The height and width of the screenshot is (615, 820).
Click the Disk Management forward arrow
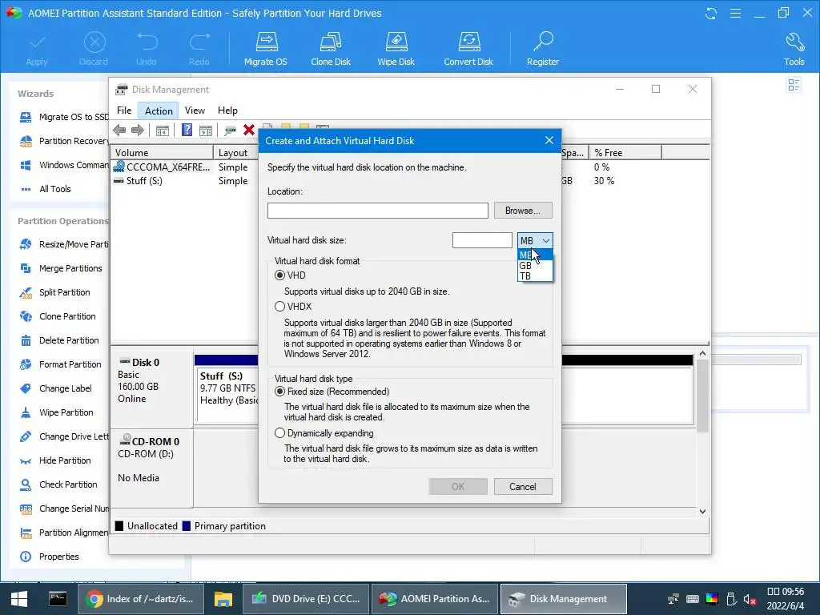tap(138, 131)
